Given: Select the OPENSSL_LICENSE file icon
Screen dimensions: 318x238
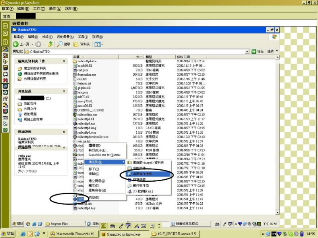Looking at the screenshot, I should click(x=75, y=110).
